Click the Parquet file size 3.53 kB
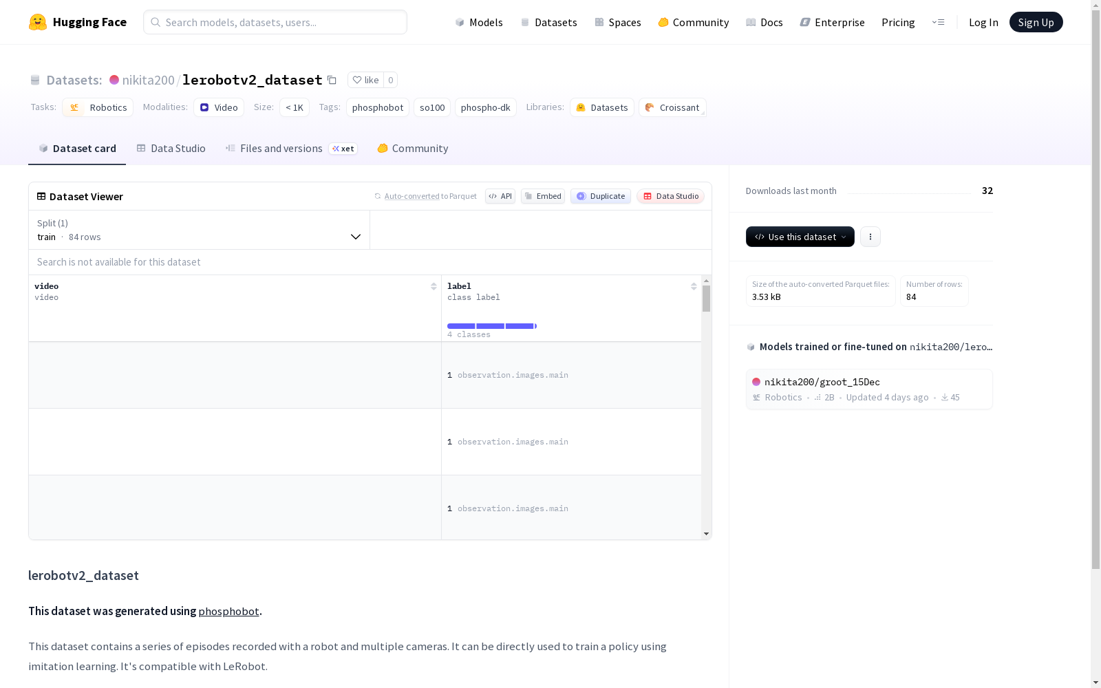Image resolution: width=1101 pixels, height=688 pixels. coord(767,297)
